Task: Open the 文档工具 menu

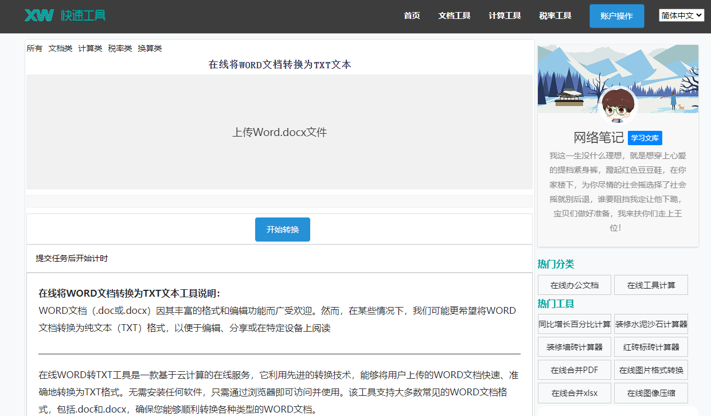Action: click(x=454, y=16)
